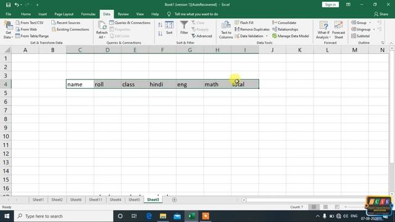Create a Forecast Sheet
The height and width of the screenshot is (222, 395).
point(338,30)
